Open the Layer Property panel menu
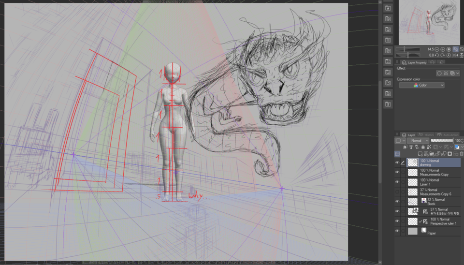This screenshot has width=464, height=265. (x=397, y=62)
